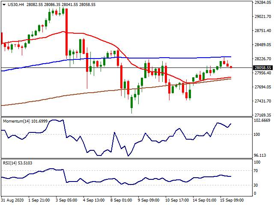Click the time axis label 14 Sep 01:00
Screen dimensions: 274x205
pos(205,200)
